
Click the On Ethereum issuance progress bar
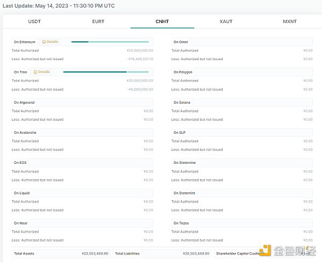coord(109,42)
